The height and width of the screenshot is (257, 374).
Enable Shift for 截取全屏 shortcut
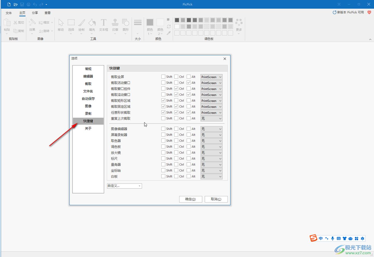click(x=163, y=77)
